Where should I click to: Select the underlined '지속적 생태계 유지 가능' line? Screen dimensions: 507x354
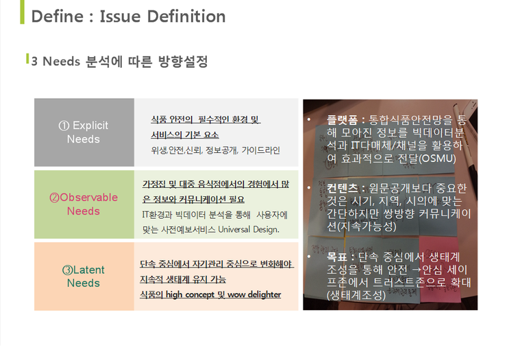[182, 279]
